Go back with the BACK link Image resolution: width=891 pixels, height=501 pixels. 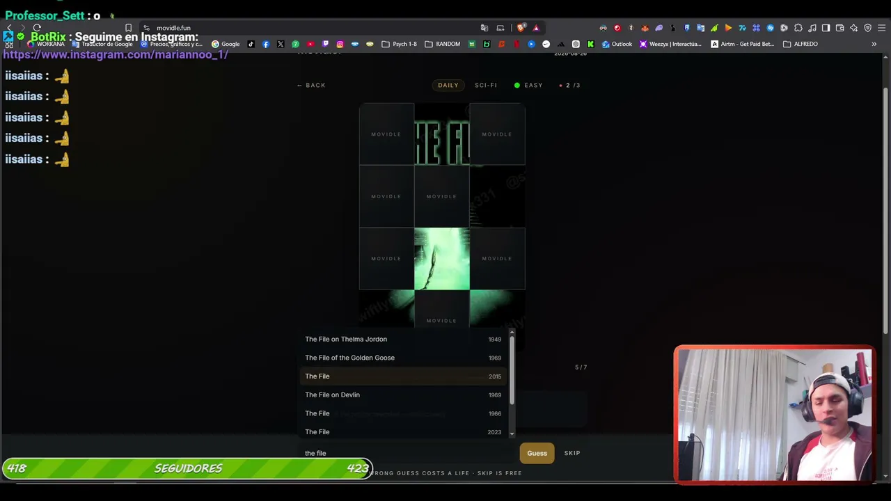click(311, 85)
